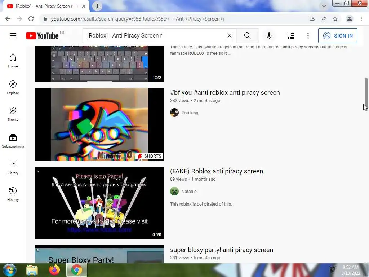369x277 pixels.
Task: Go to the YouTube home logo
Action: pos(42,36)
